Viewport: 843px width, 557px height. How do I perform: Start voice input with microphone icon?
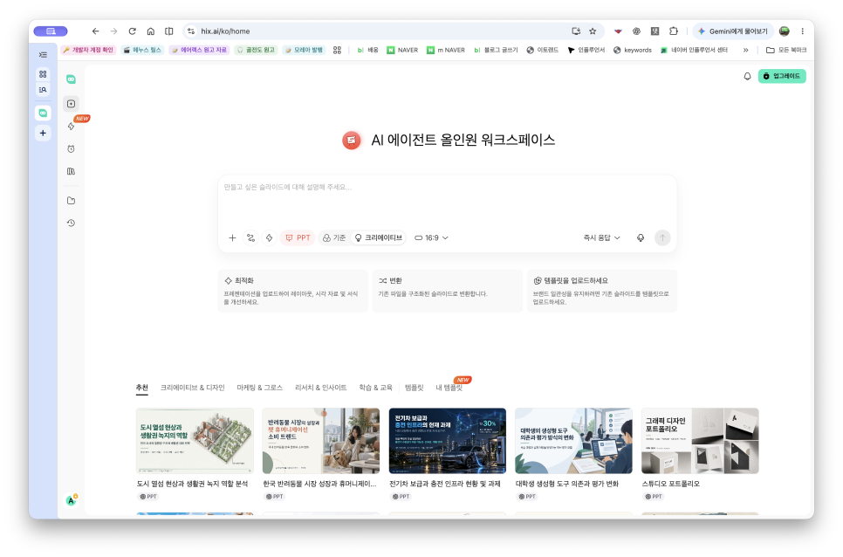(x=641, y=237)
